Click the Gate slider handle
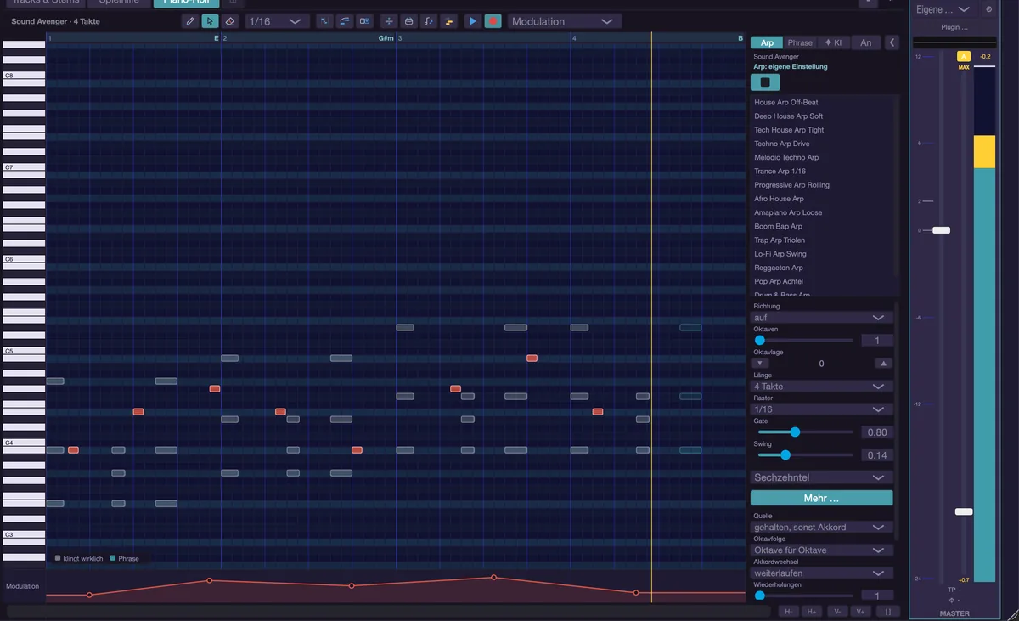This screenshot has height=621, width=1019. (795, 432)
